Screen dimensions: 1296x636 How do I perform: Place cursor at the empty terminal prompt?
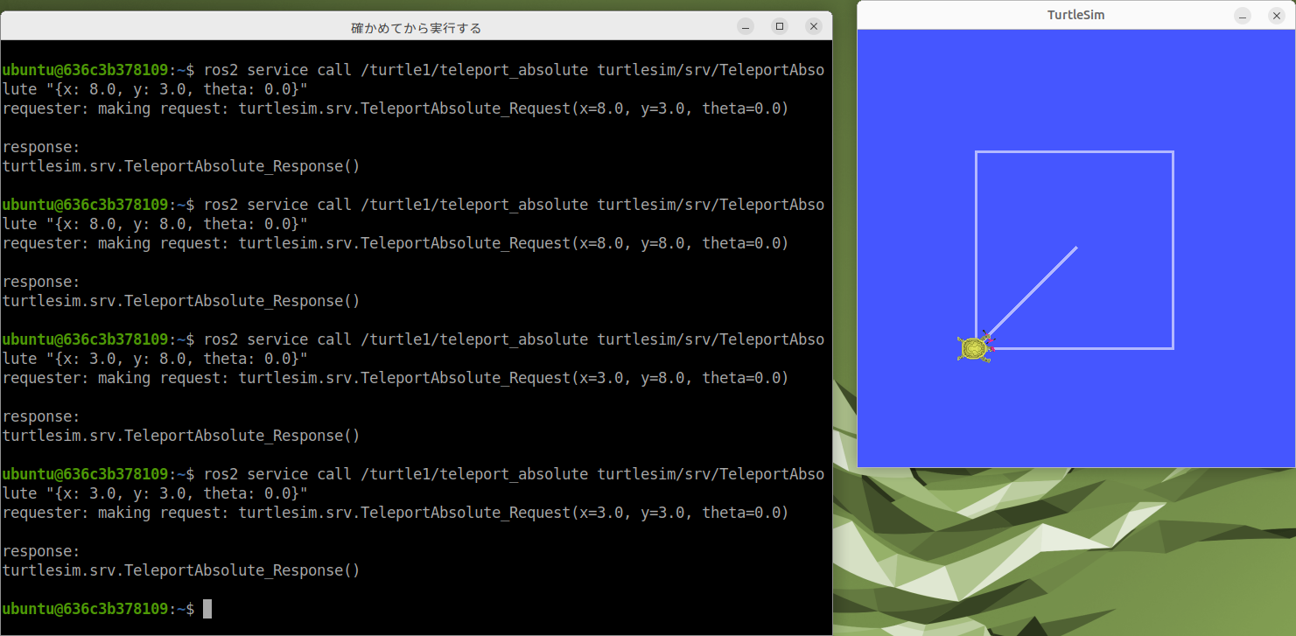point(207,609)
